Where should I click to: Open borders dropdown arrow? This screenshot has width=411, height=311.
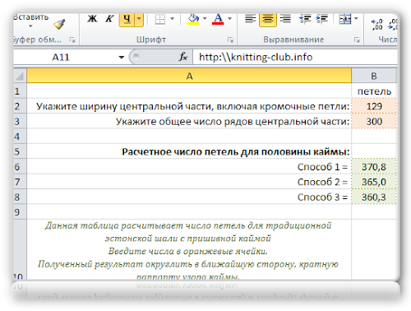coord(173,19)
